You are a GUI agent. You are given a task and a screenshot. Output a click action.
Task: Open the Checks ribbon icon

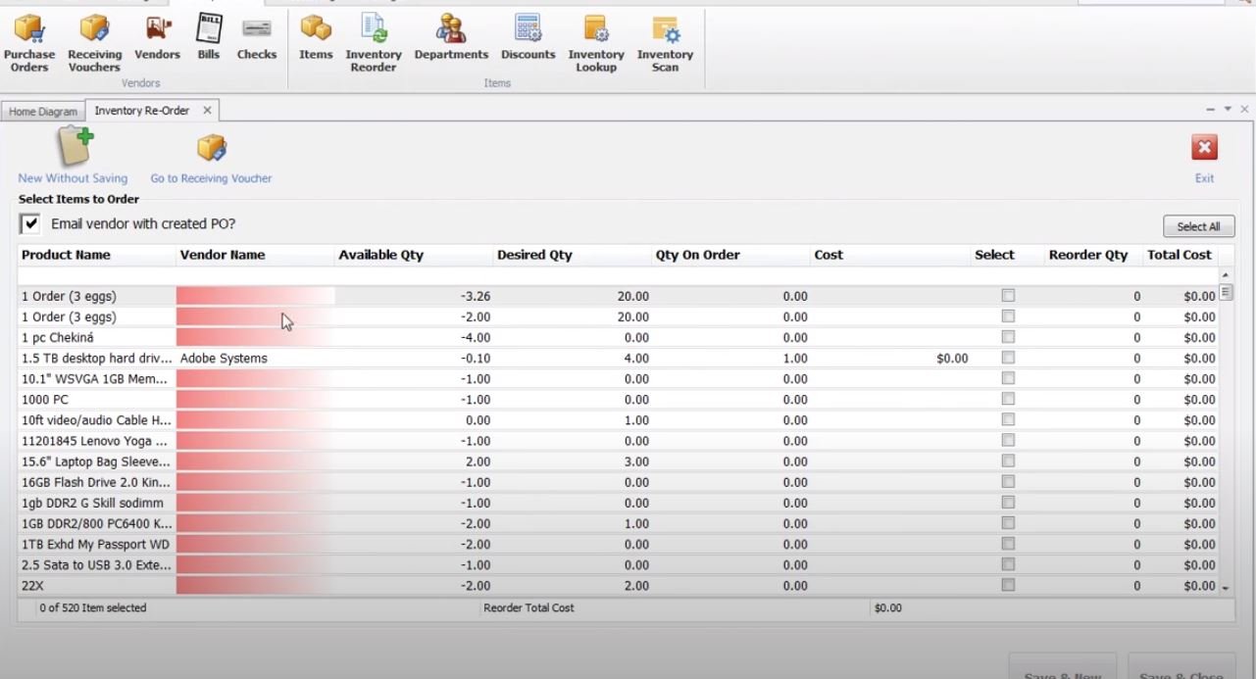[x=257, y=38]
